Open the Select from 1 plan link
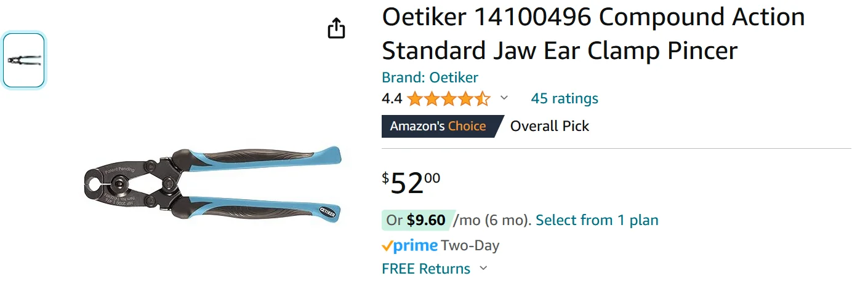Viewport: 868px width, 281px height. click(597, 220)
